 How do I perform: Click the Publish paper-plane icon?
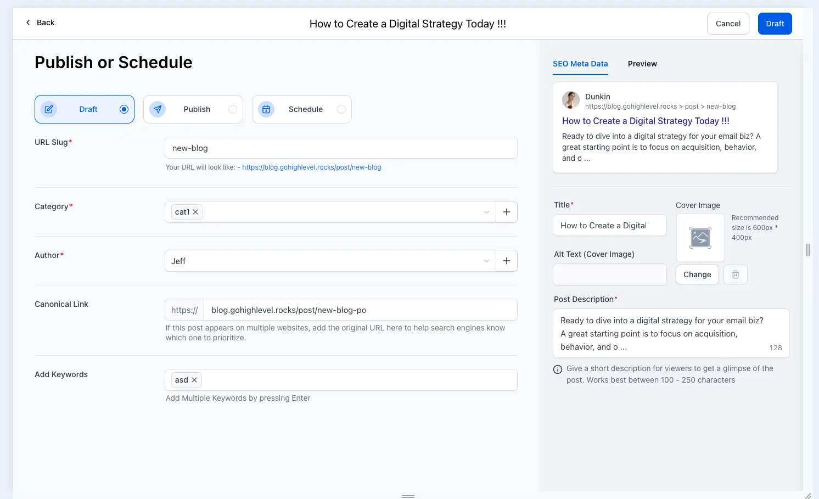pos(158,109)
